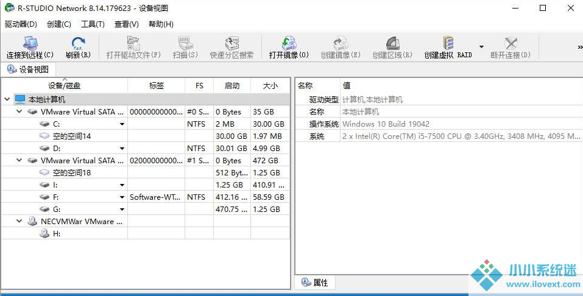
Task: Click the 连接到远程 toolbar icon
Action: click(x=30, y=43)
